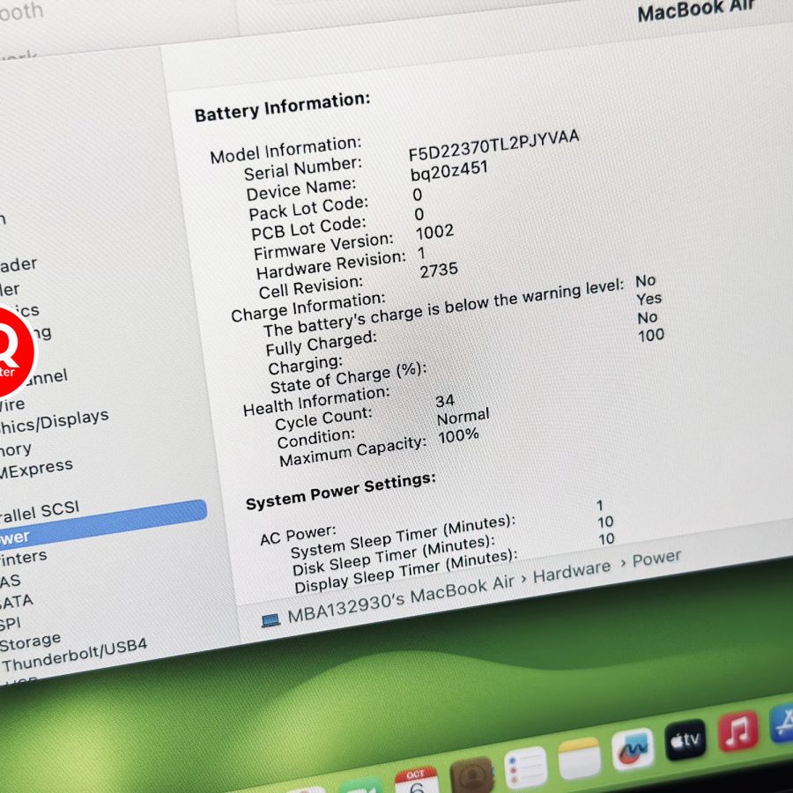Click the "Health Information:" label

(316, 401)
